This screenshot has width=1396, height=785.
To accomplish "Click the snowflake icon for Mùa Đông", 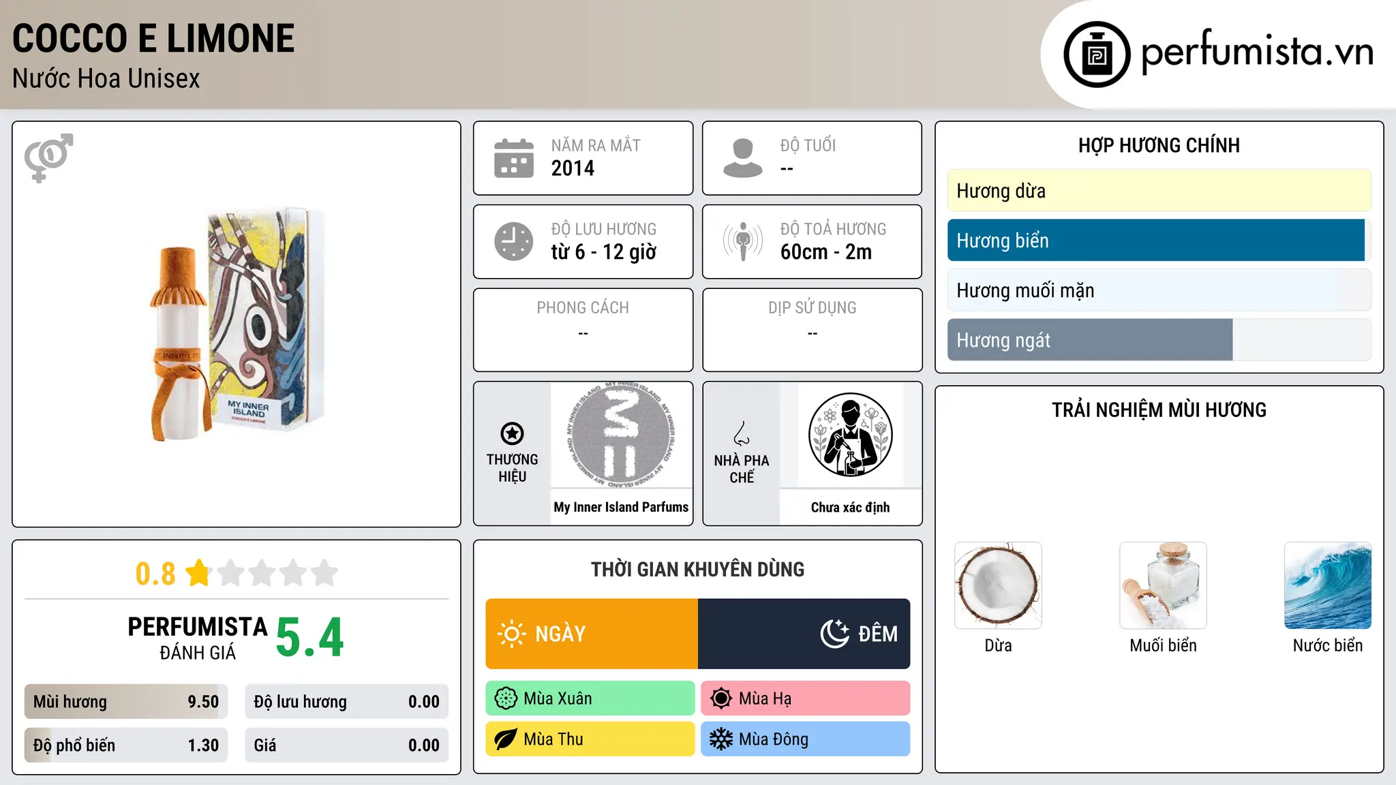I will [x=721, y=739].
